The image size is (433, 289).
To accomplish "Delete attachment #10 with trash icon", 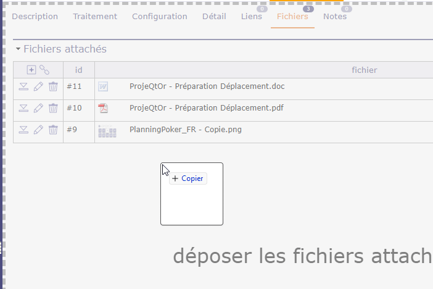I will pos(53,108).
